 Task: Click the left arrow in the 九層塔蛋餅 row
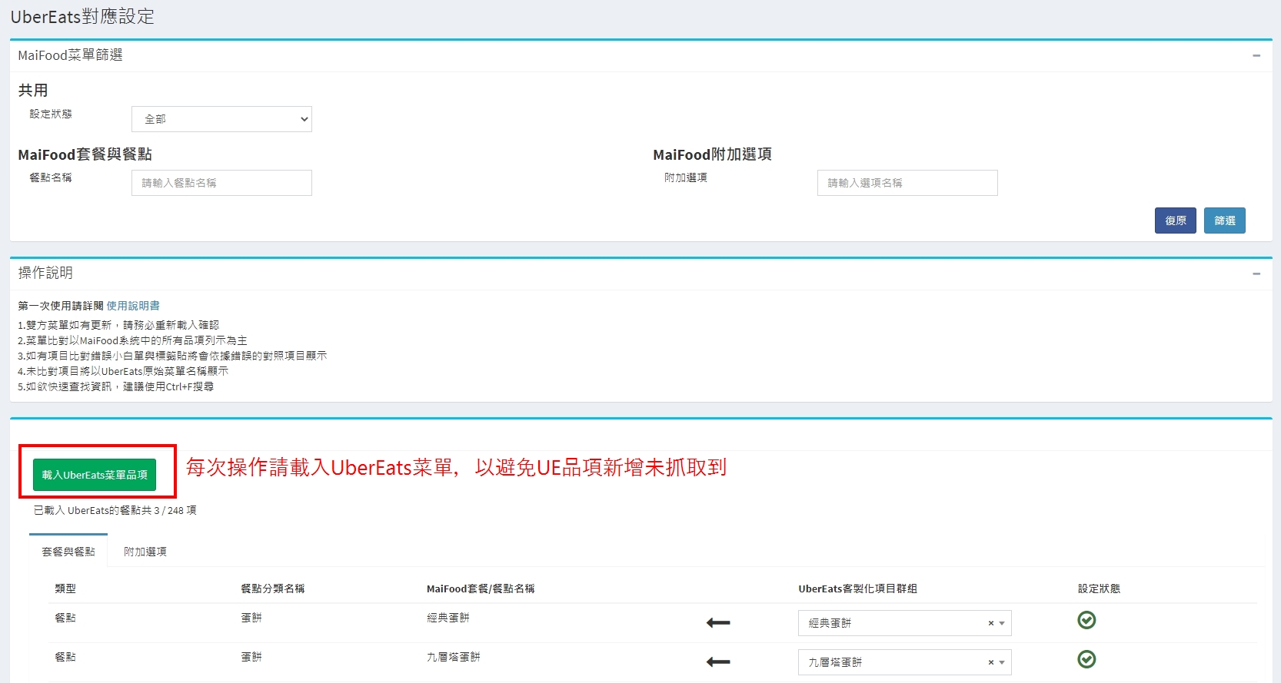click(x=717, y=662)
